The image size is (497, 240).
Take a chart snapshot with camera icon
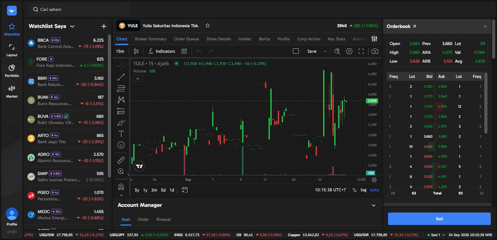tap(375, 51)
